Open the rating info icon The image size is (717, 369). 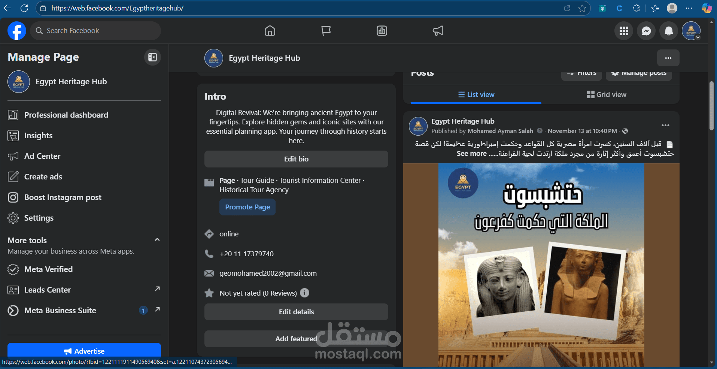click(x=305, y=293)
